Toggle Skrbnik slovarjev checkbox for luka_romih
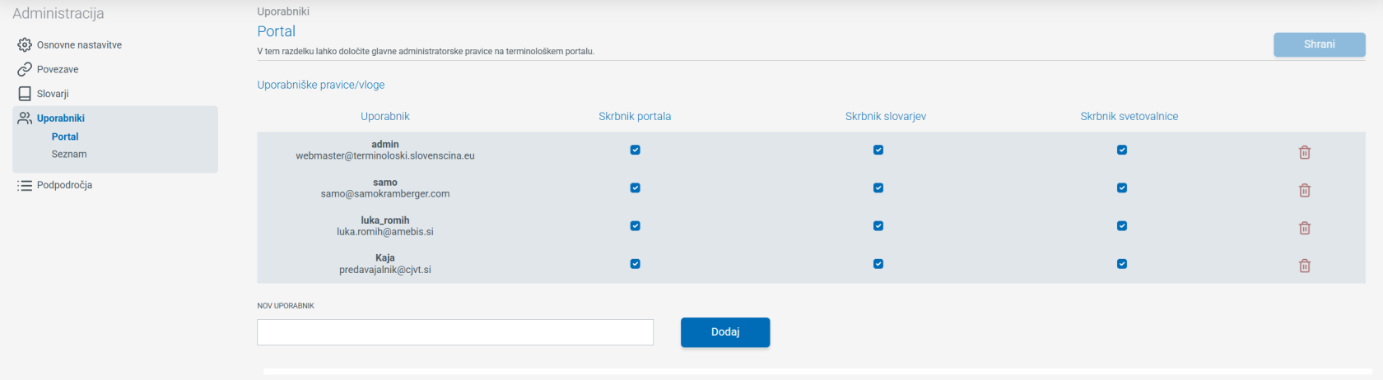 coord(878,225)
